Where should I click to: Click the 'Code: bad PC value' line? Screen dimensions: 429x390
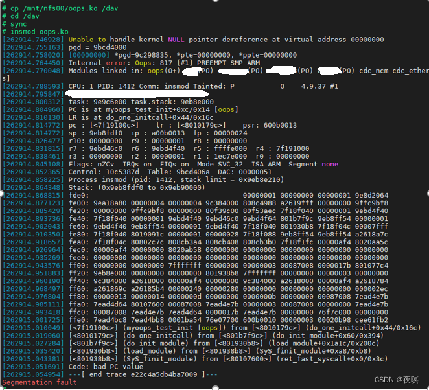point(73,367)
